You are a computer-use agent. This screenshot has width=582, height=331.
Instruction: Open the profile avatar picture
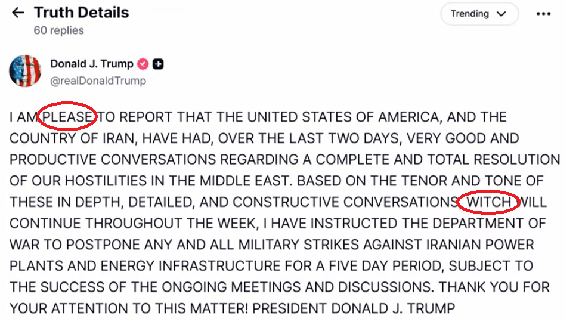(x=25, y=71)
